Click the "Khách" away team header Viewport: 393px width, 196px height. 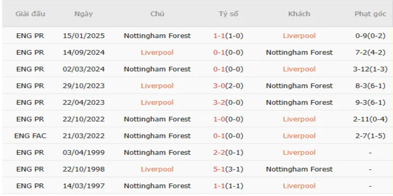(x=299, y=14)
